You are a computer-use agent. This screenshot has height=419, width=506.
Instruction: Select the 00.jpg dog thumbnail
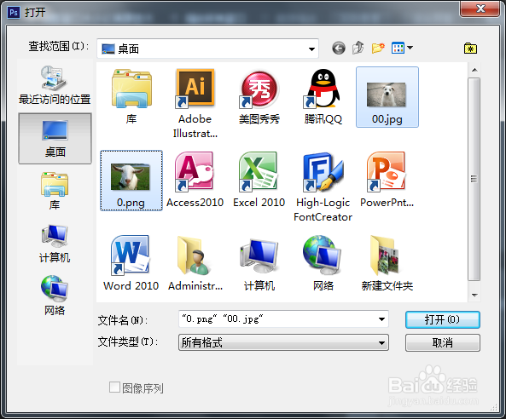pyautogui.click(x=387, y=97)
